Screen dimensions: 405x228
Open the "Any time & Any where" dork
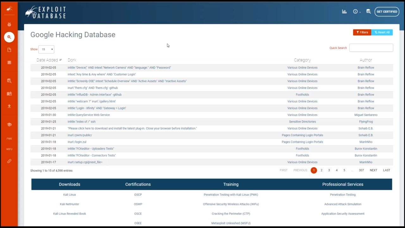102,74
